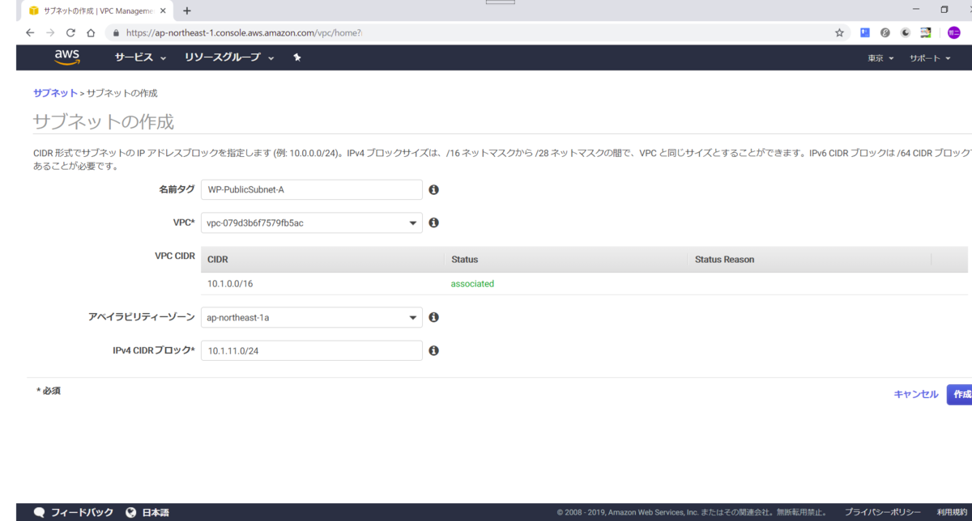This screenshot has height=521, width=972.
Task: Focus the 名前タグ input field
Action: pyautogui.click(x=311, y=189)
